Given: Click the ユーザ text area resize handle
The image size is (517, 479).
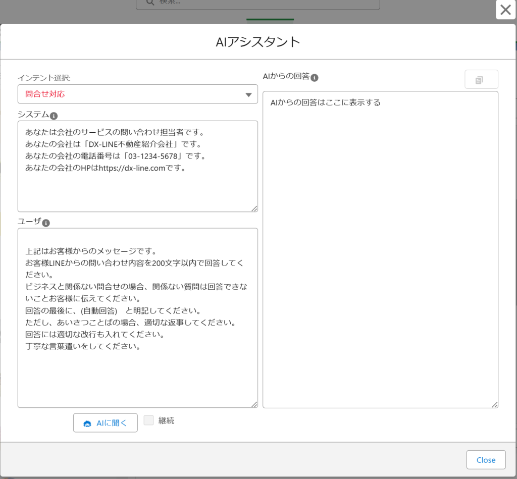Looking at the screenshot, I should [x=254, y=404].
